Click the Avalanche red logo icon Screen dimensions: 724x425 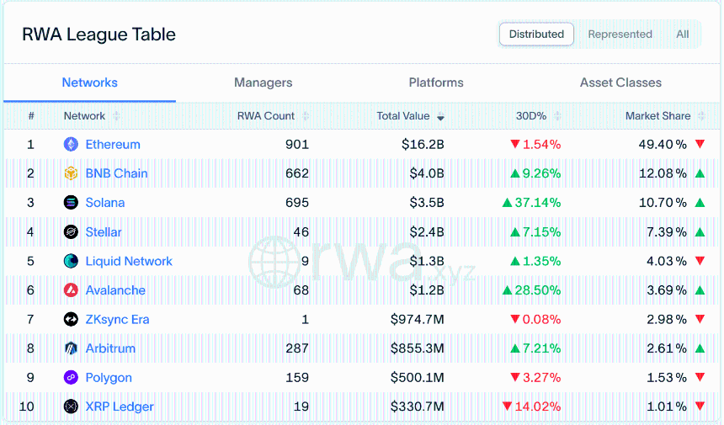[71, 290]
